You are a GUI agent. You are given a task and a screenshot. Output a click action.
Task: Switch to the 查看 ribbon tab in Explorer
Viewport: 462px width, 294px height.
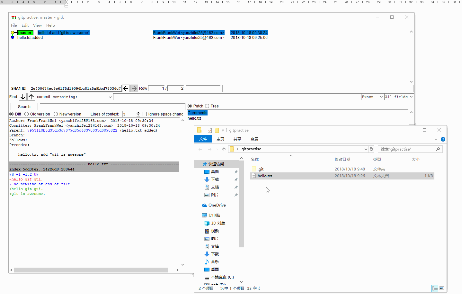[254, 139]
